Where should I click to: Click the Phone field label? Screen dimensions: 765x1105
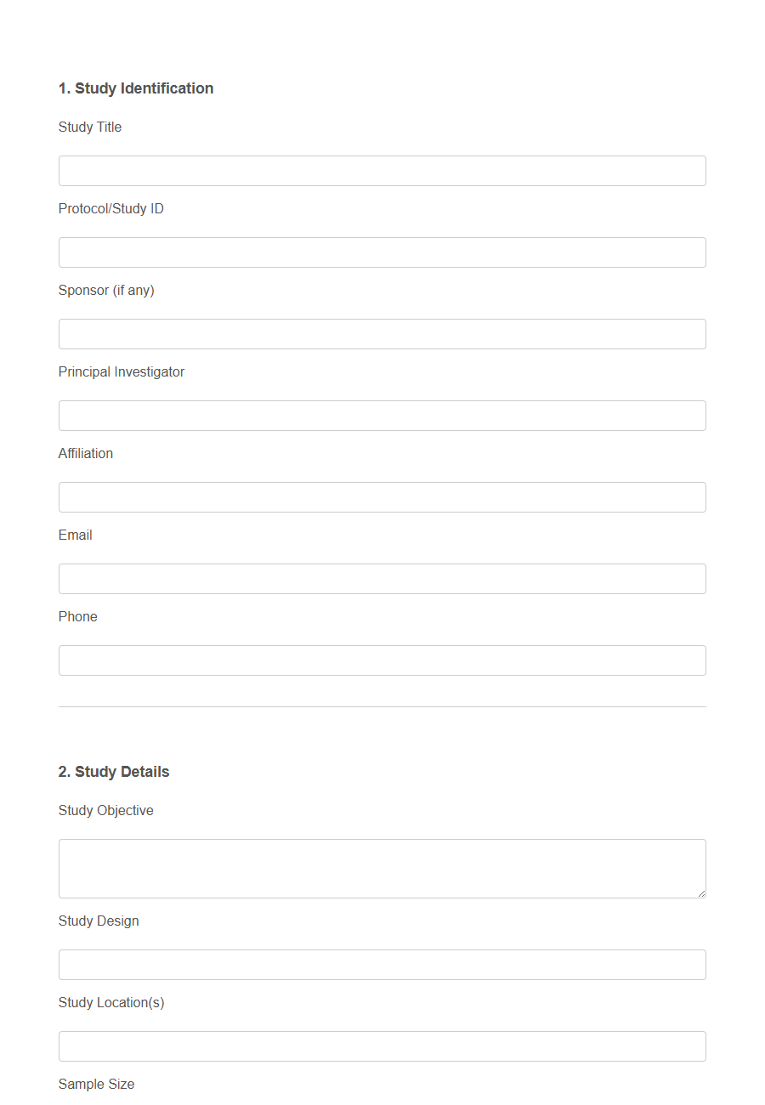click(x=77, y=616)
